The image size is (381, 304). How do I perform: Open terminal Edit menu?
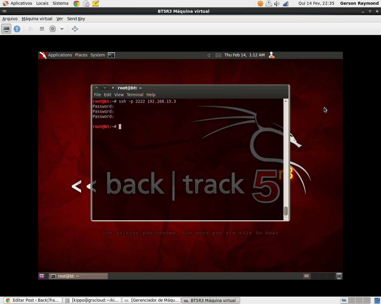pos(107,95)
